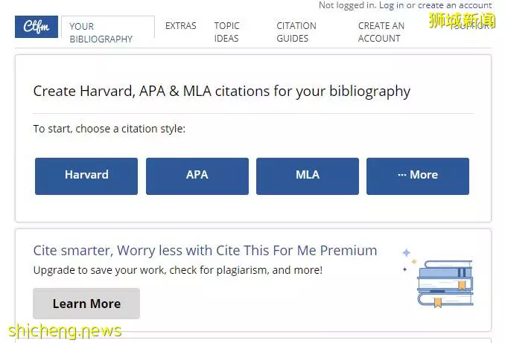
Task: Click the Learn More button
Action: click(x=86, y=304)
